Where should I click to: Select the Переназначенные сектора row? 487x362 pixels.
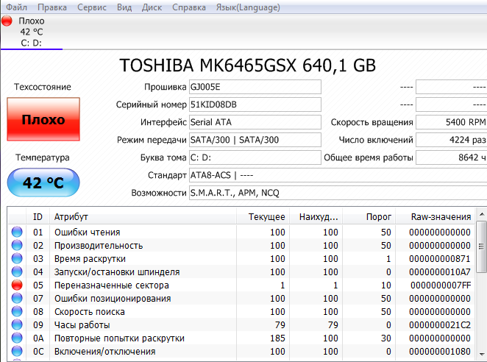(241, 285)
